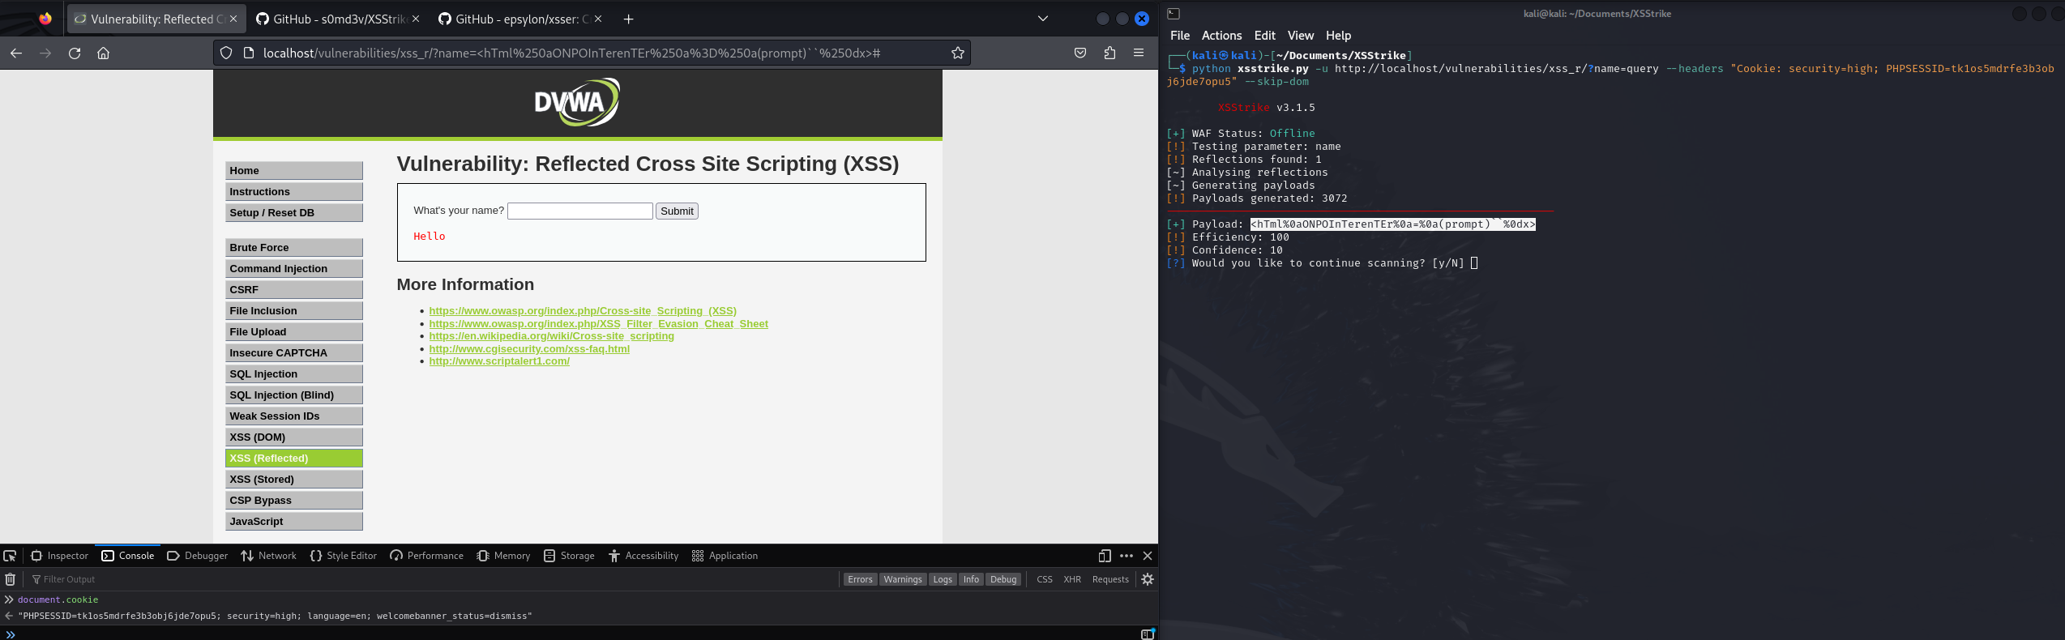
Task: Bookmark this page with star icon
Action: pos(957,53)
